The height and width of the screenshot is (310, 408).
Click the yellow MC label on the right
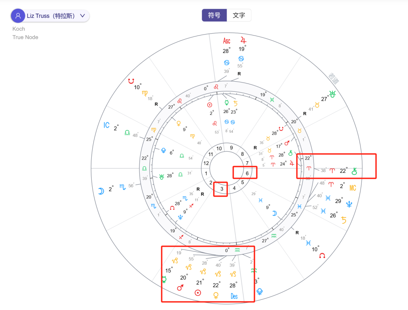click(x=352, y=188)
